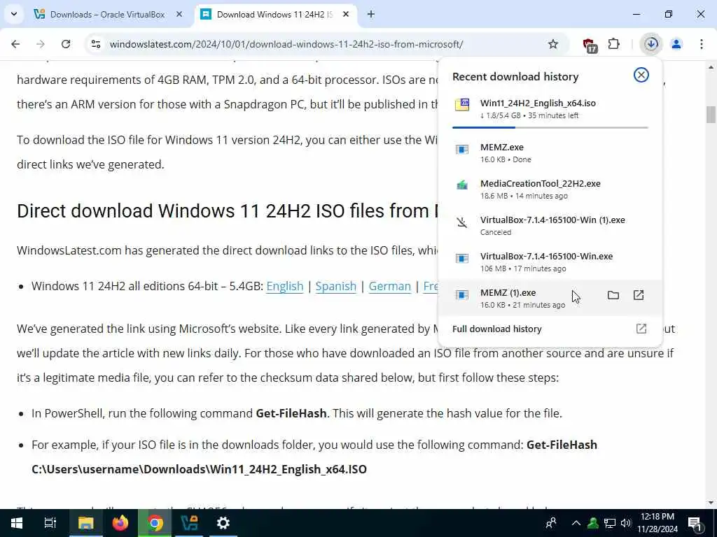Expand hidden system tray icons chevron
This screenshot has width=717, height=537.
[x=576, y=523]
